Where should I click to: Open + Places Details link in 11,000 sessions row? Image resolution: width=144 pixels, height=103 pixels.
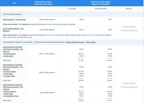pos(9,54)
